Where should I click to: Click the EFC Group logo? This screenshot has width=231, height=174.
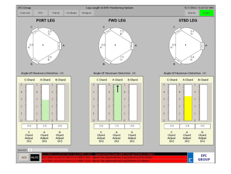[x=201, y=158]
